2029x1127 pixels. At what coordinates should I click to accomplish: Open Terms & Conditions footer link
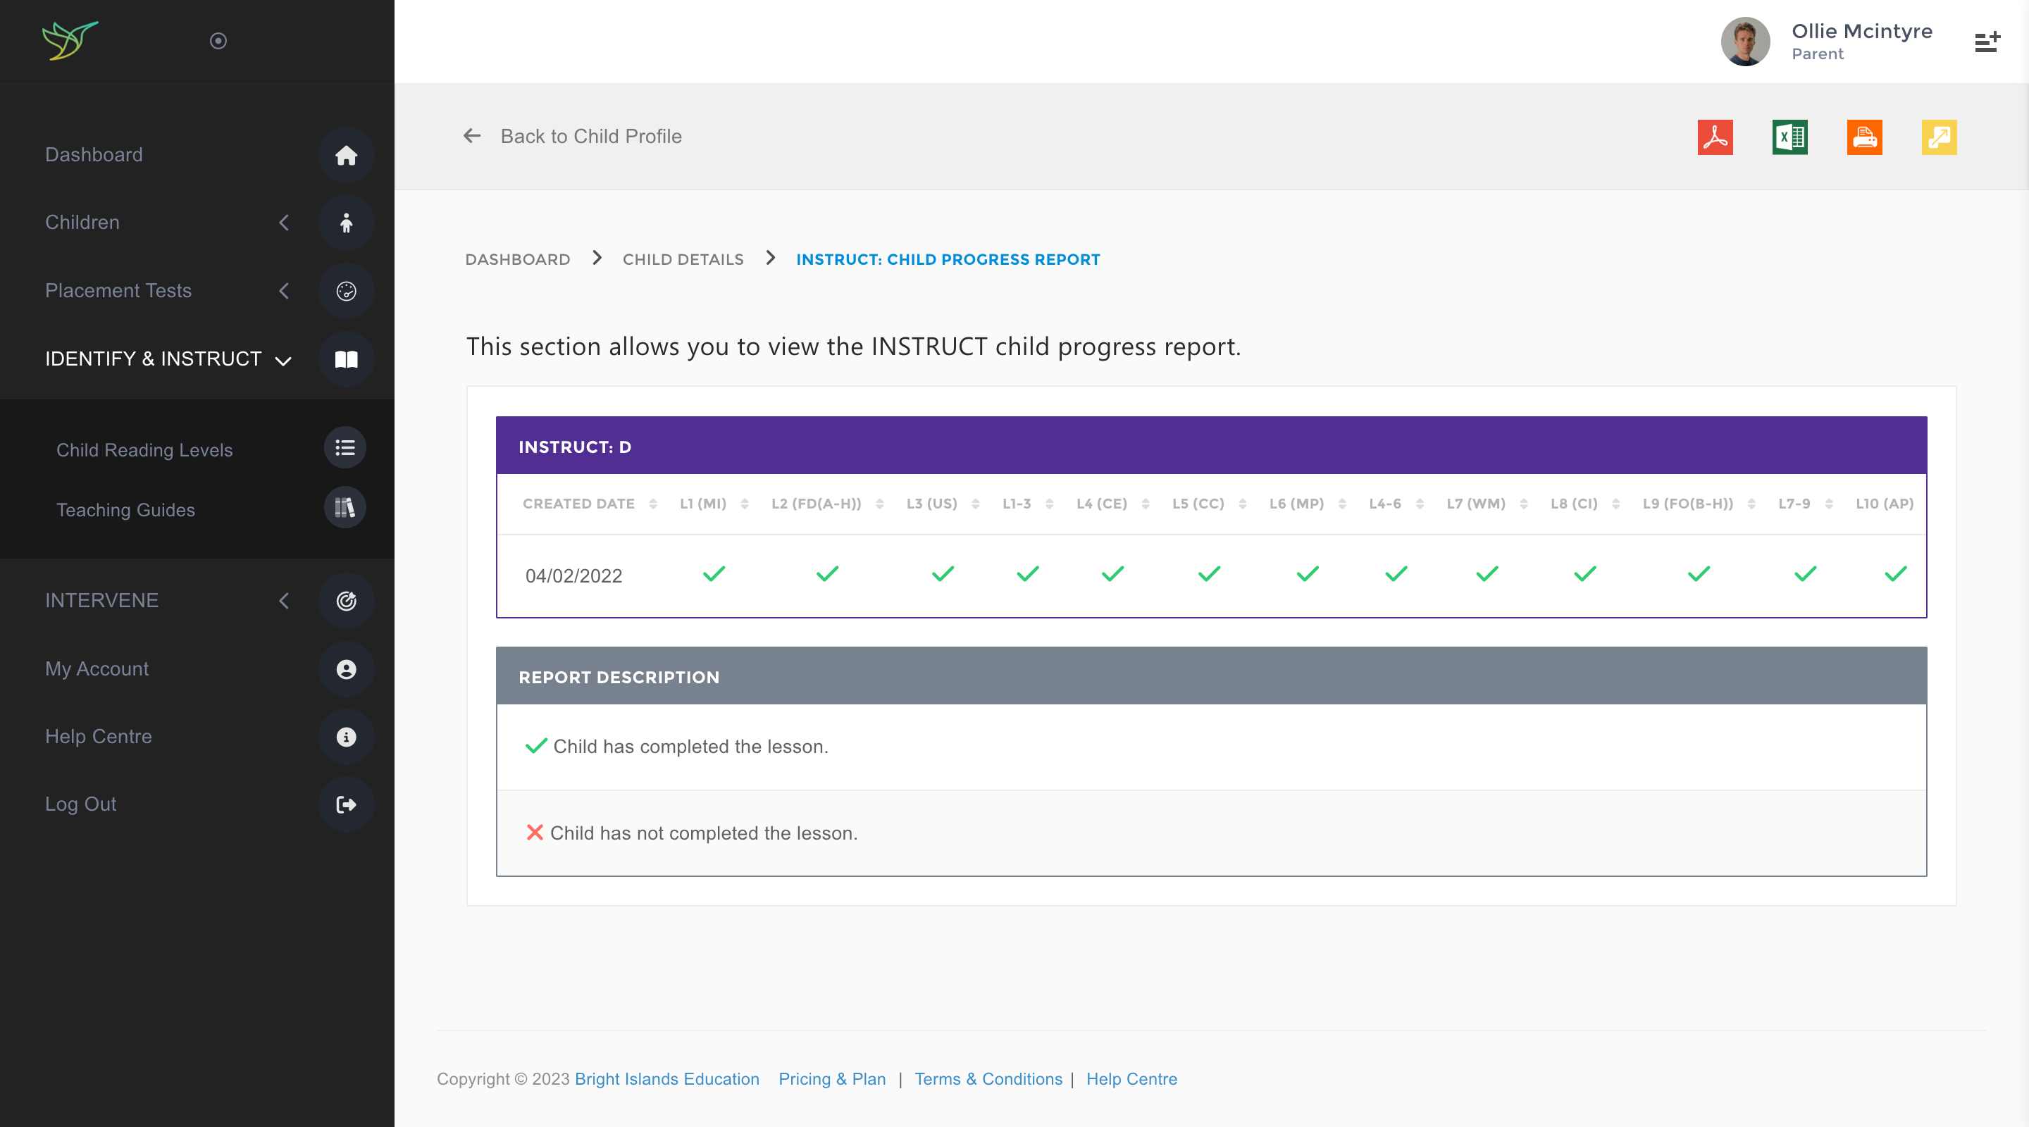(x=988, y=1079)
